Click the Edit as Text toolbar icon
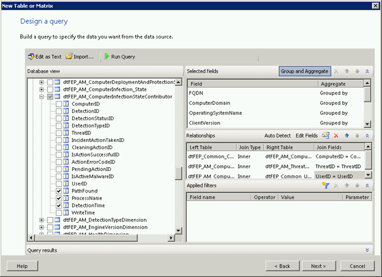The width and height of the screenshot is (382, 277). (45, 56)
